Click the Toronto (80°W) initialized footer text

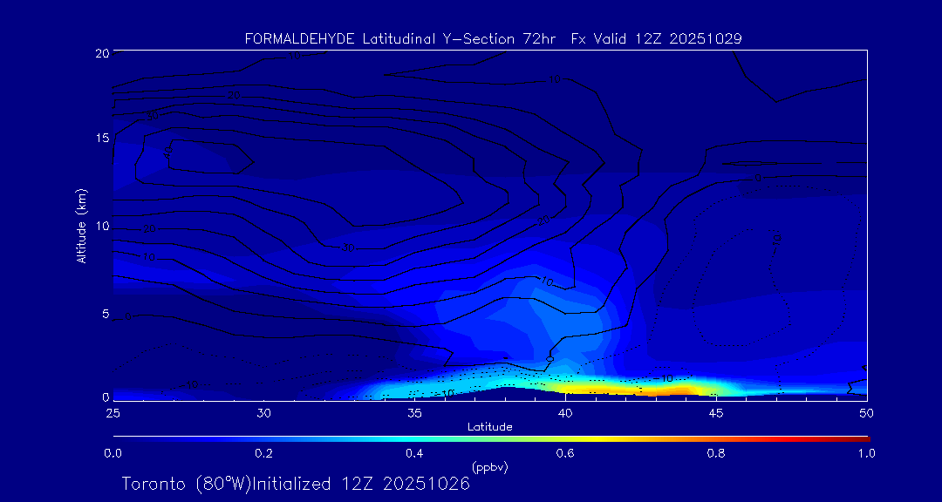pos(295,484)
